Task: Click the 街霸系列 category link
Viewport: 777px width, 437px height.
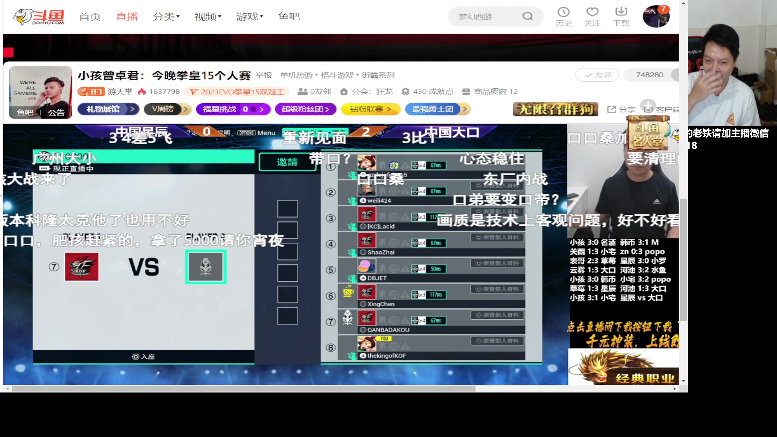Action: [x=378, y=75]
